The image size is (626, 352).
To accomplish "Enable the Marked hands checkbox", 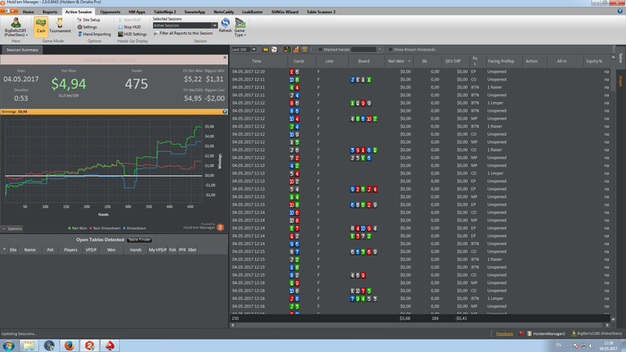I will click(x=320, y=49).
